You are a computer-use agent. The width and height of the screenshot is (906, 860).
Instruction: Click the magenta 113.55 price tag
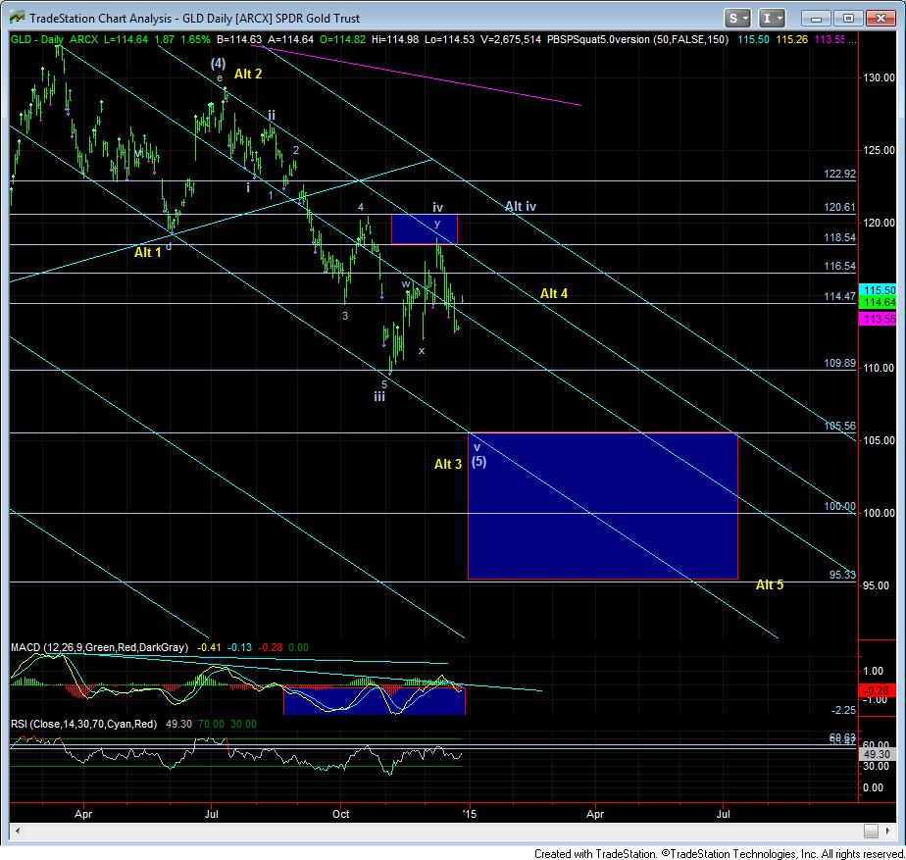click(x=878, y=319)
